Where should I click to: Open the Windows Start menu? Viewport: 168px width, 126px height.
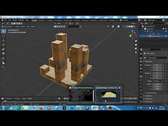(3, 108)
